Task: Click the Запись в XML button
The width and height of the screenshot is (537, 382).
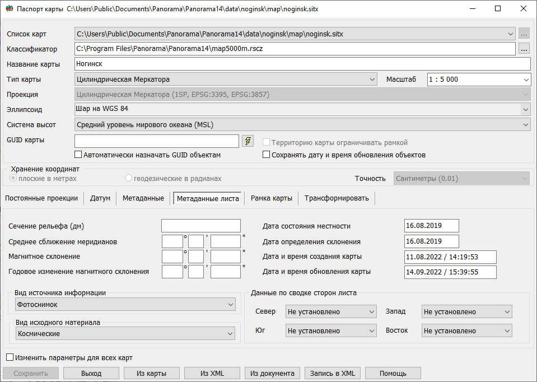Action: coord(331,372)
